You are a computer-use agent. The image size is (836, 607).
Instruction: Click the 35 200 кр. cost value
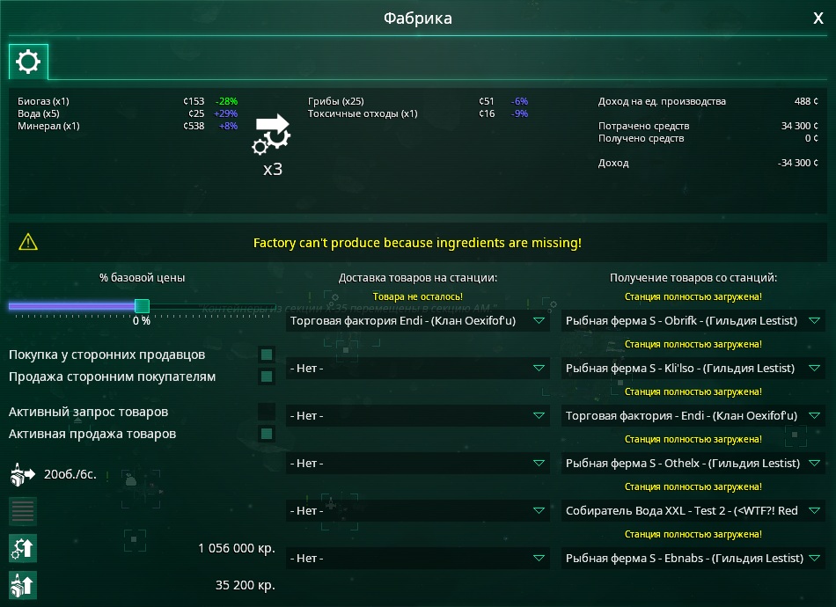tap(246, 585)
